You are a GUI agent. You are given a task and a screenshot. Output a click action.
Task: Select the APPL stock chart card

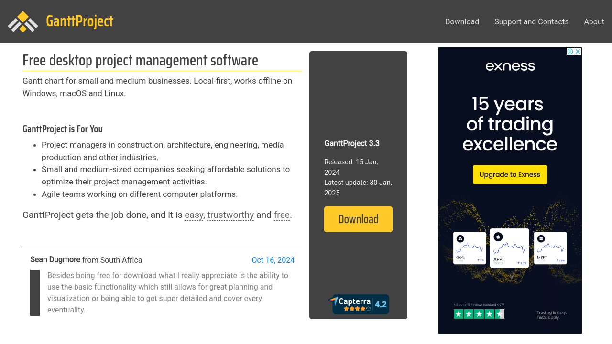pos(510,247)
